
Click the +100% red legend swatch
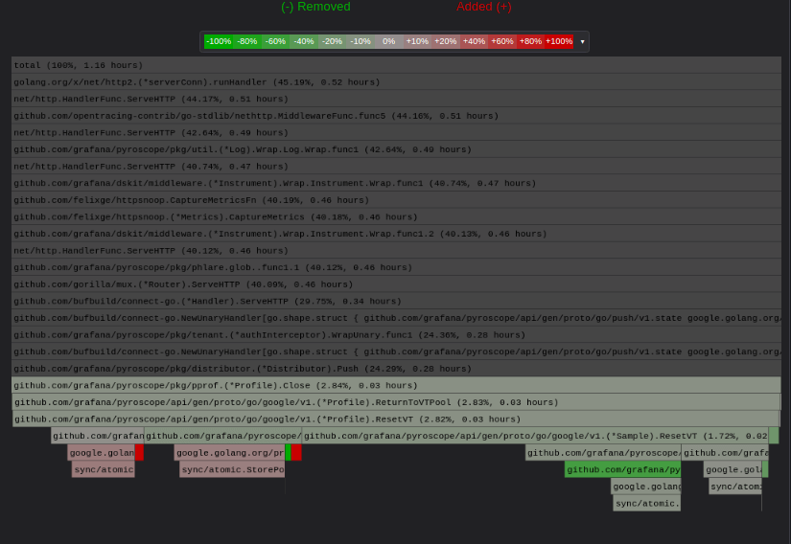559,42
